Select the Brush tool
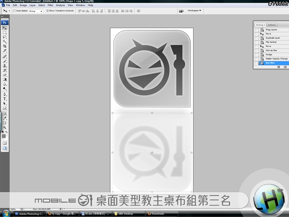Image resolution: width=289 pixels, height=217 pixels. 5,61
